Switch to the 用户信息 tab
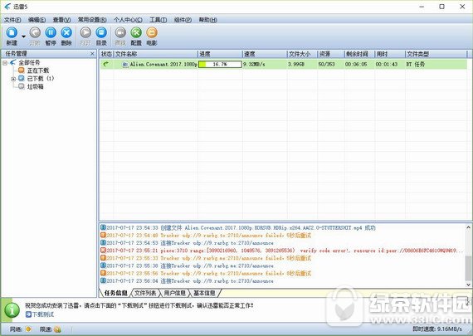 pyautogui.click(x=174, y=293)
